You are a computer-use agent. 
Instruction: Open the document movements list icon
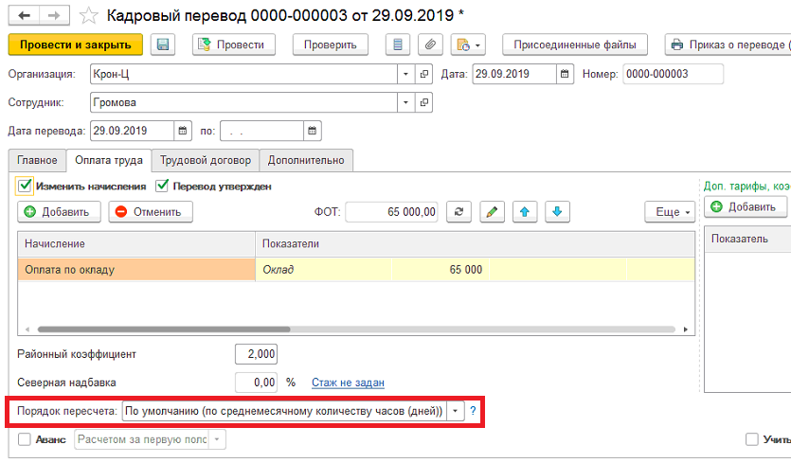[398, 45]
